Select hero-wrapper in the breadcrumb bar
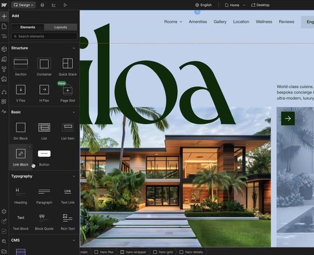314x255 pixels. click(133, 252)
